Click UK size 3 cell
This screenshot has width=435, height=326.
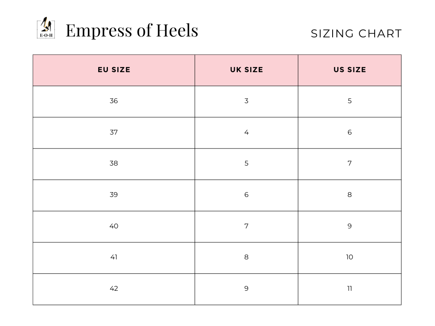246,101
